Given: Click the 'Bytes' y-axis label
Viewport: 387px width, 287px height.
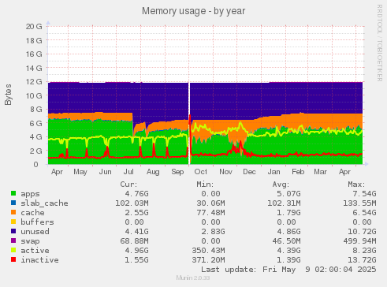Looking at the screenshot, I should click(x=8, y=95).
